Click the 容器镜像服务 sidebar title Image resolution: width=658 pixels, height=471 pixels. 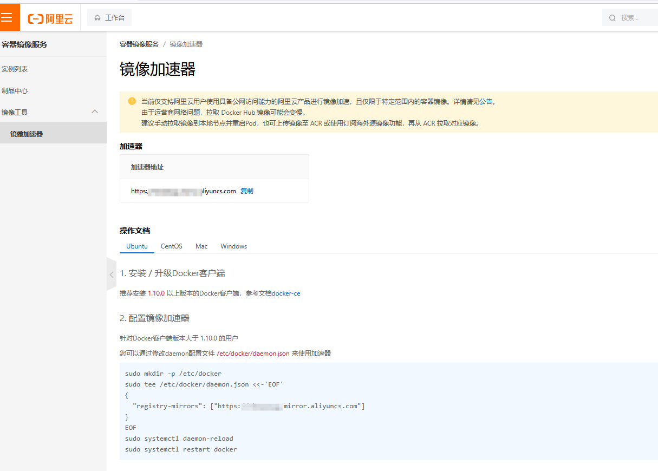click(x=24, y=44)
